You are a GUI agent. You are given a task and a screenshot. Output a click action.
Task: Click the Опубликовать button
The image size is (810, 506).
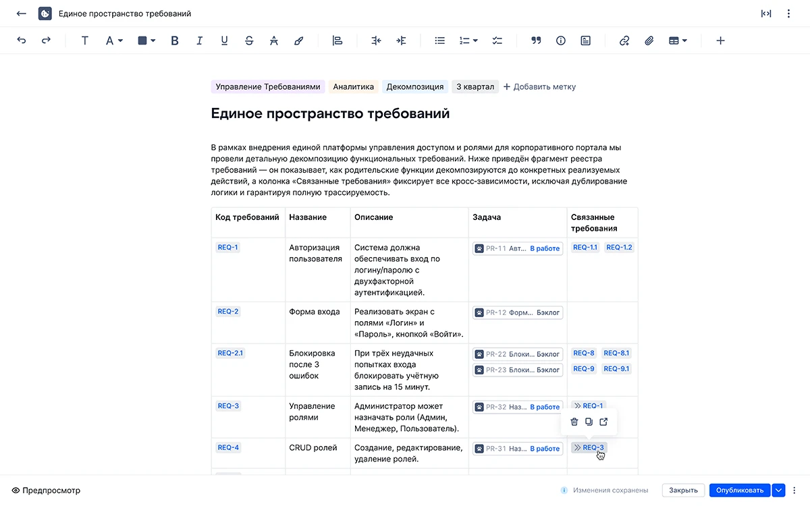tap(740, 490)
